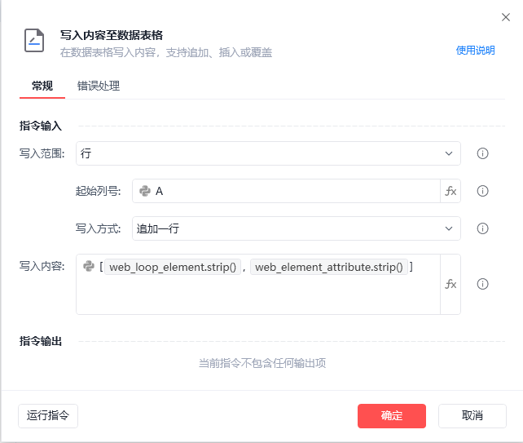Click the info icon beside 写入内容

[482, 284]
